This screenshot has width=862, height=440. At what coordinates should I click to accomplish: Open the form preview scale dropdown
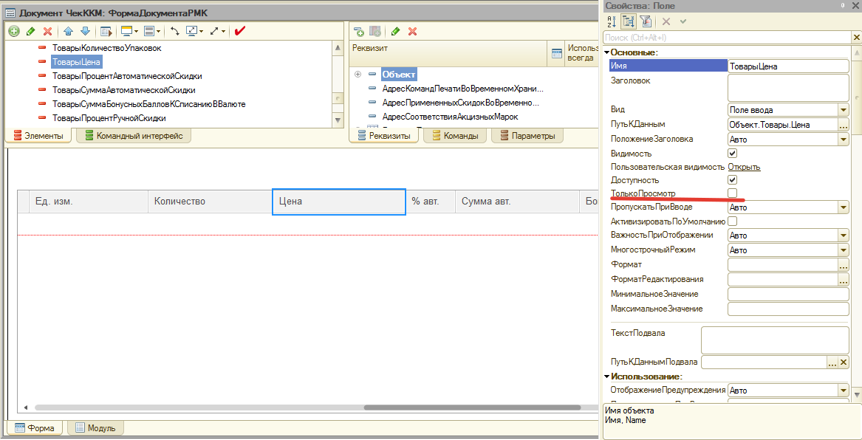pos(195,31)
